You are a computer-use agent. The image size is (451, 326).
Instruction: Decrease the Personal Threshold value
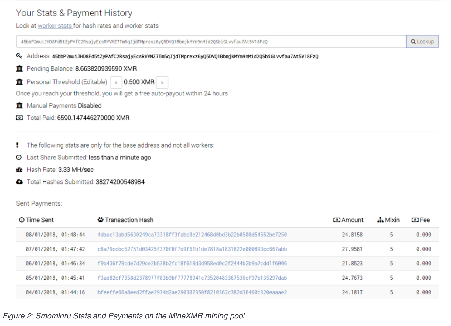click(116, 82)
